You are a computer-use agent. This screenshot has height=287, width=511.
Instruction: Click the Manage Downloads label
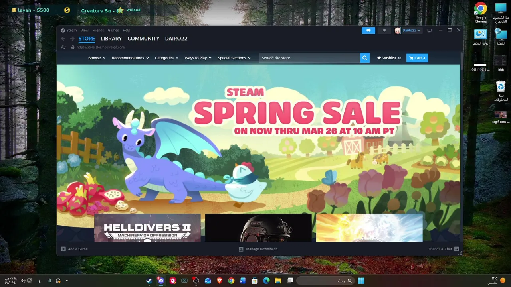click(261, 249)
